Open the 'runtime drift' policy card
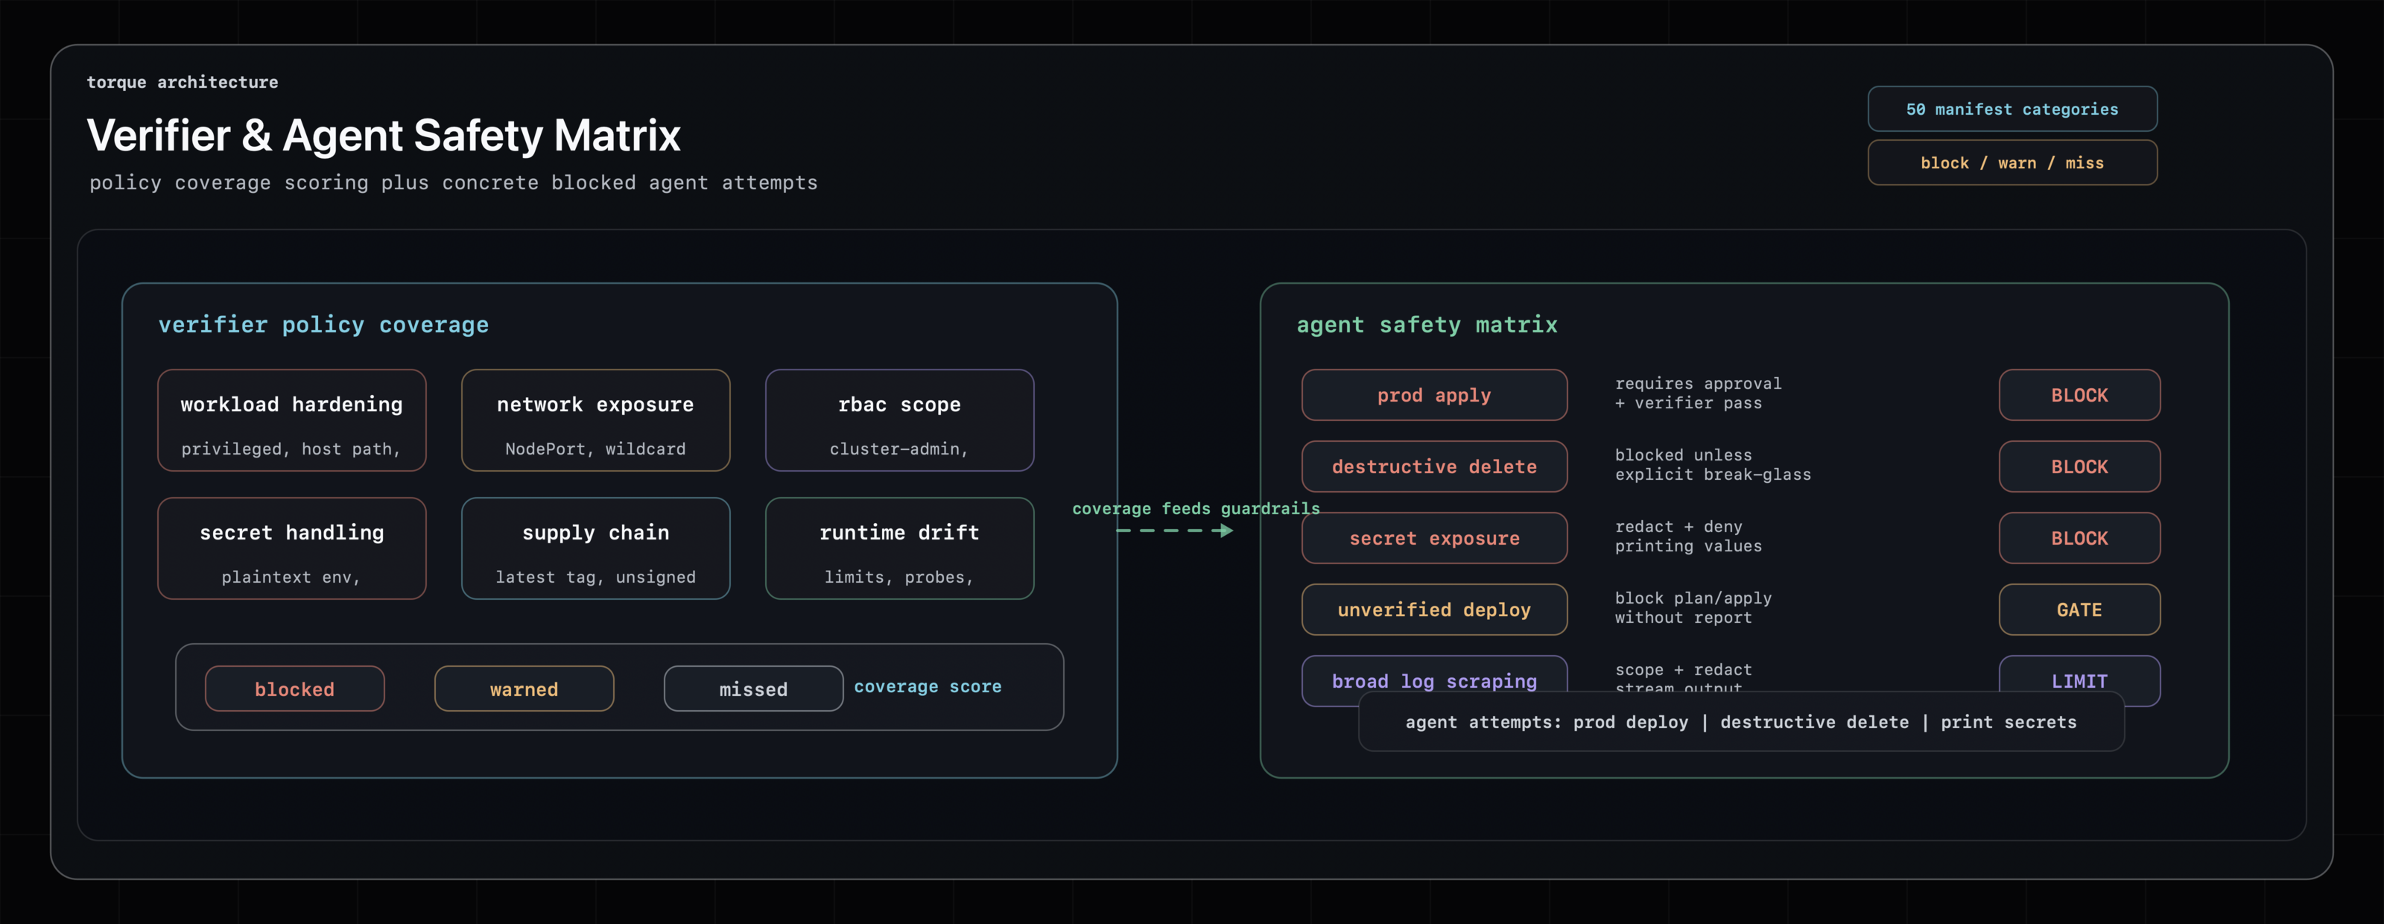The image size is (2384, 924). pyautogui.click(x=898, y=548)
